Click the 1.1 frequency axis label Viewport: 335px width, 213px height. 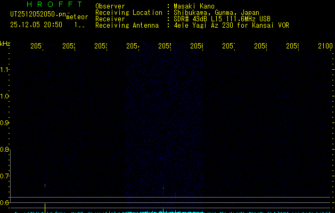coord(4,69)
